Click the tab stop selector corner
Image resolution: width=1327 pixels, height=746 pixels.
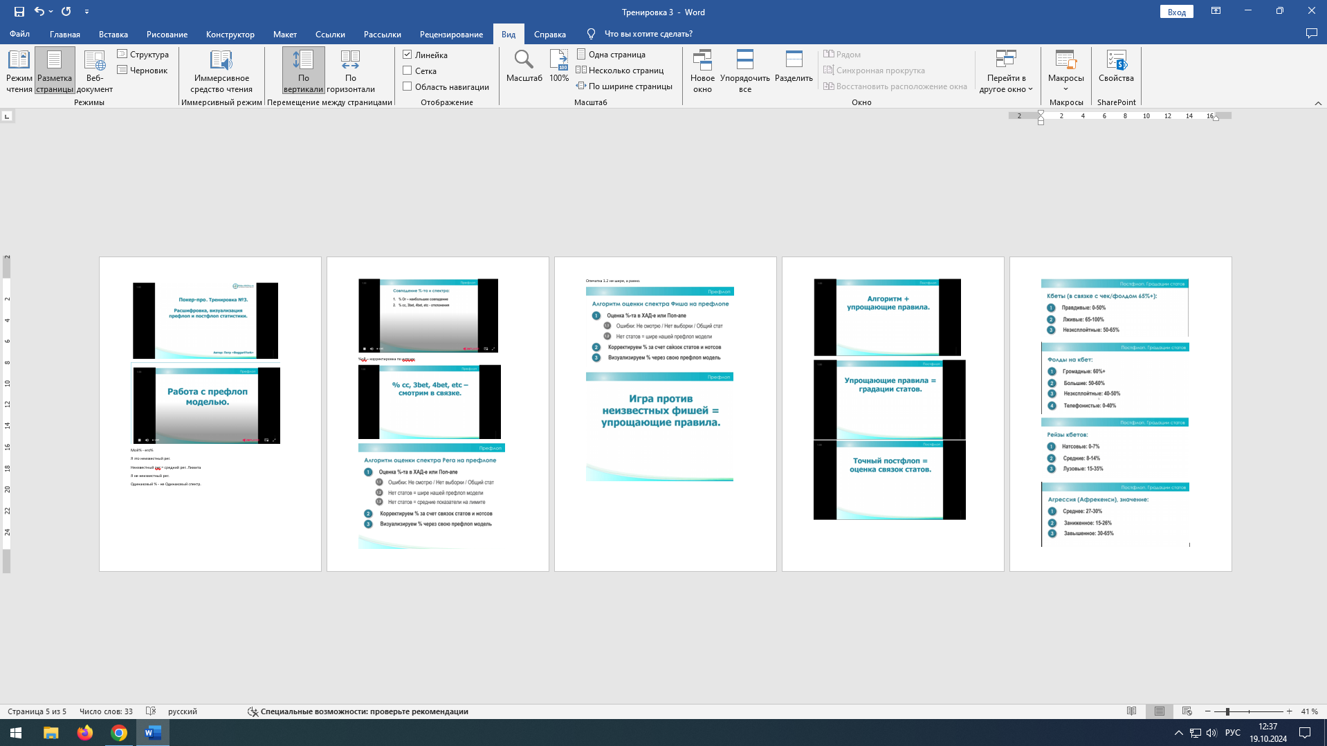[x=7, y=116]
